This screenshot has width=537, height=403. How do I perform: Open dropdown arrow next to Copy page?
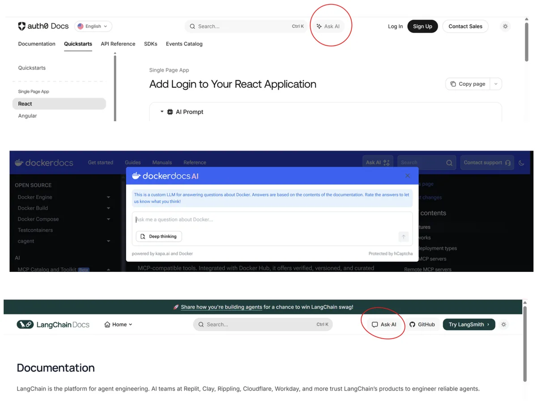coord(496,84)
